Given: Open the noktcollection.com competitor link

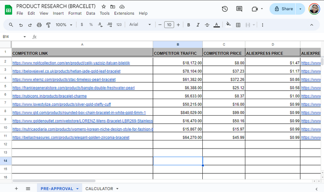Looking at the screenshot, I should [71, 63].
